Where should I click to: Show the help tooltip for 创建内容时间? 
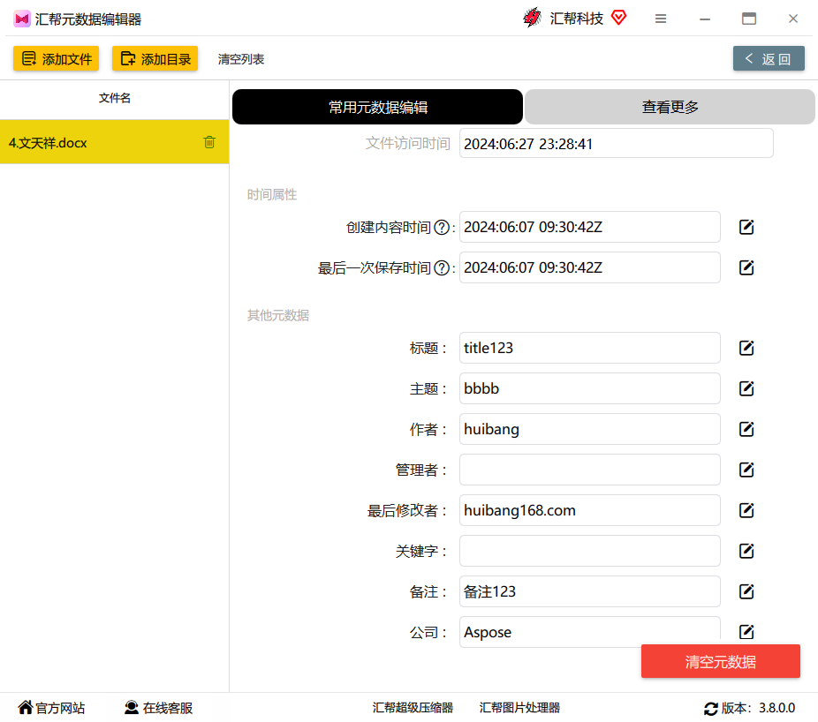(x=442, y=228)
